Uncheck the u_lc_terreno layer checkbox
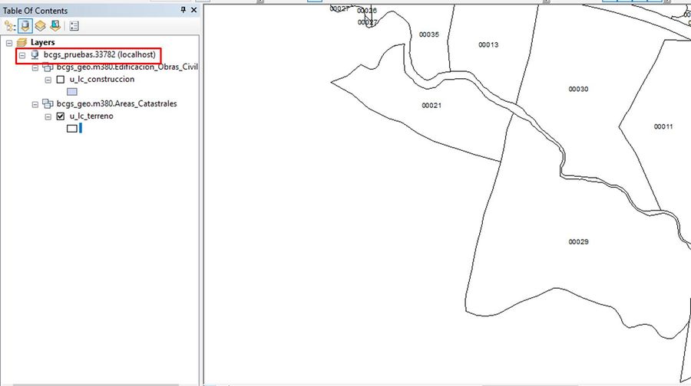The image size is (691, 386). [61, 116]
